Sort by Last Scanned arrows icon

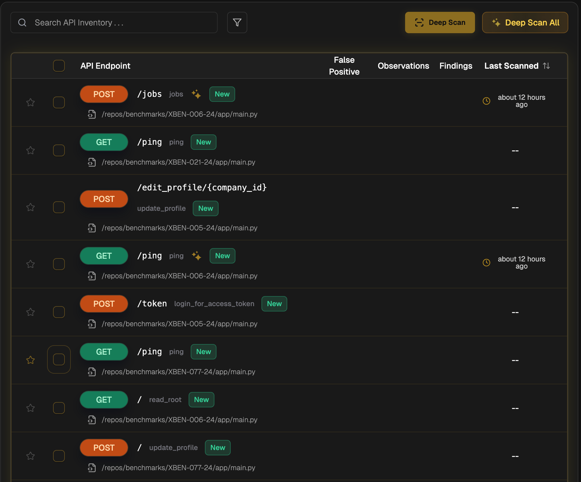click(x=547, y=66)
